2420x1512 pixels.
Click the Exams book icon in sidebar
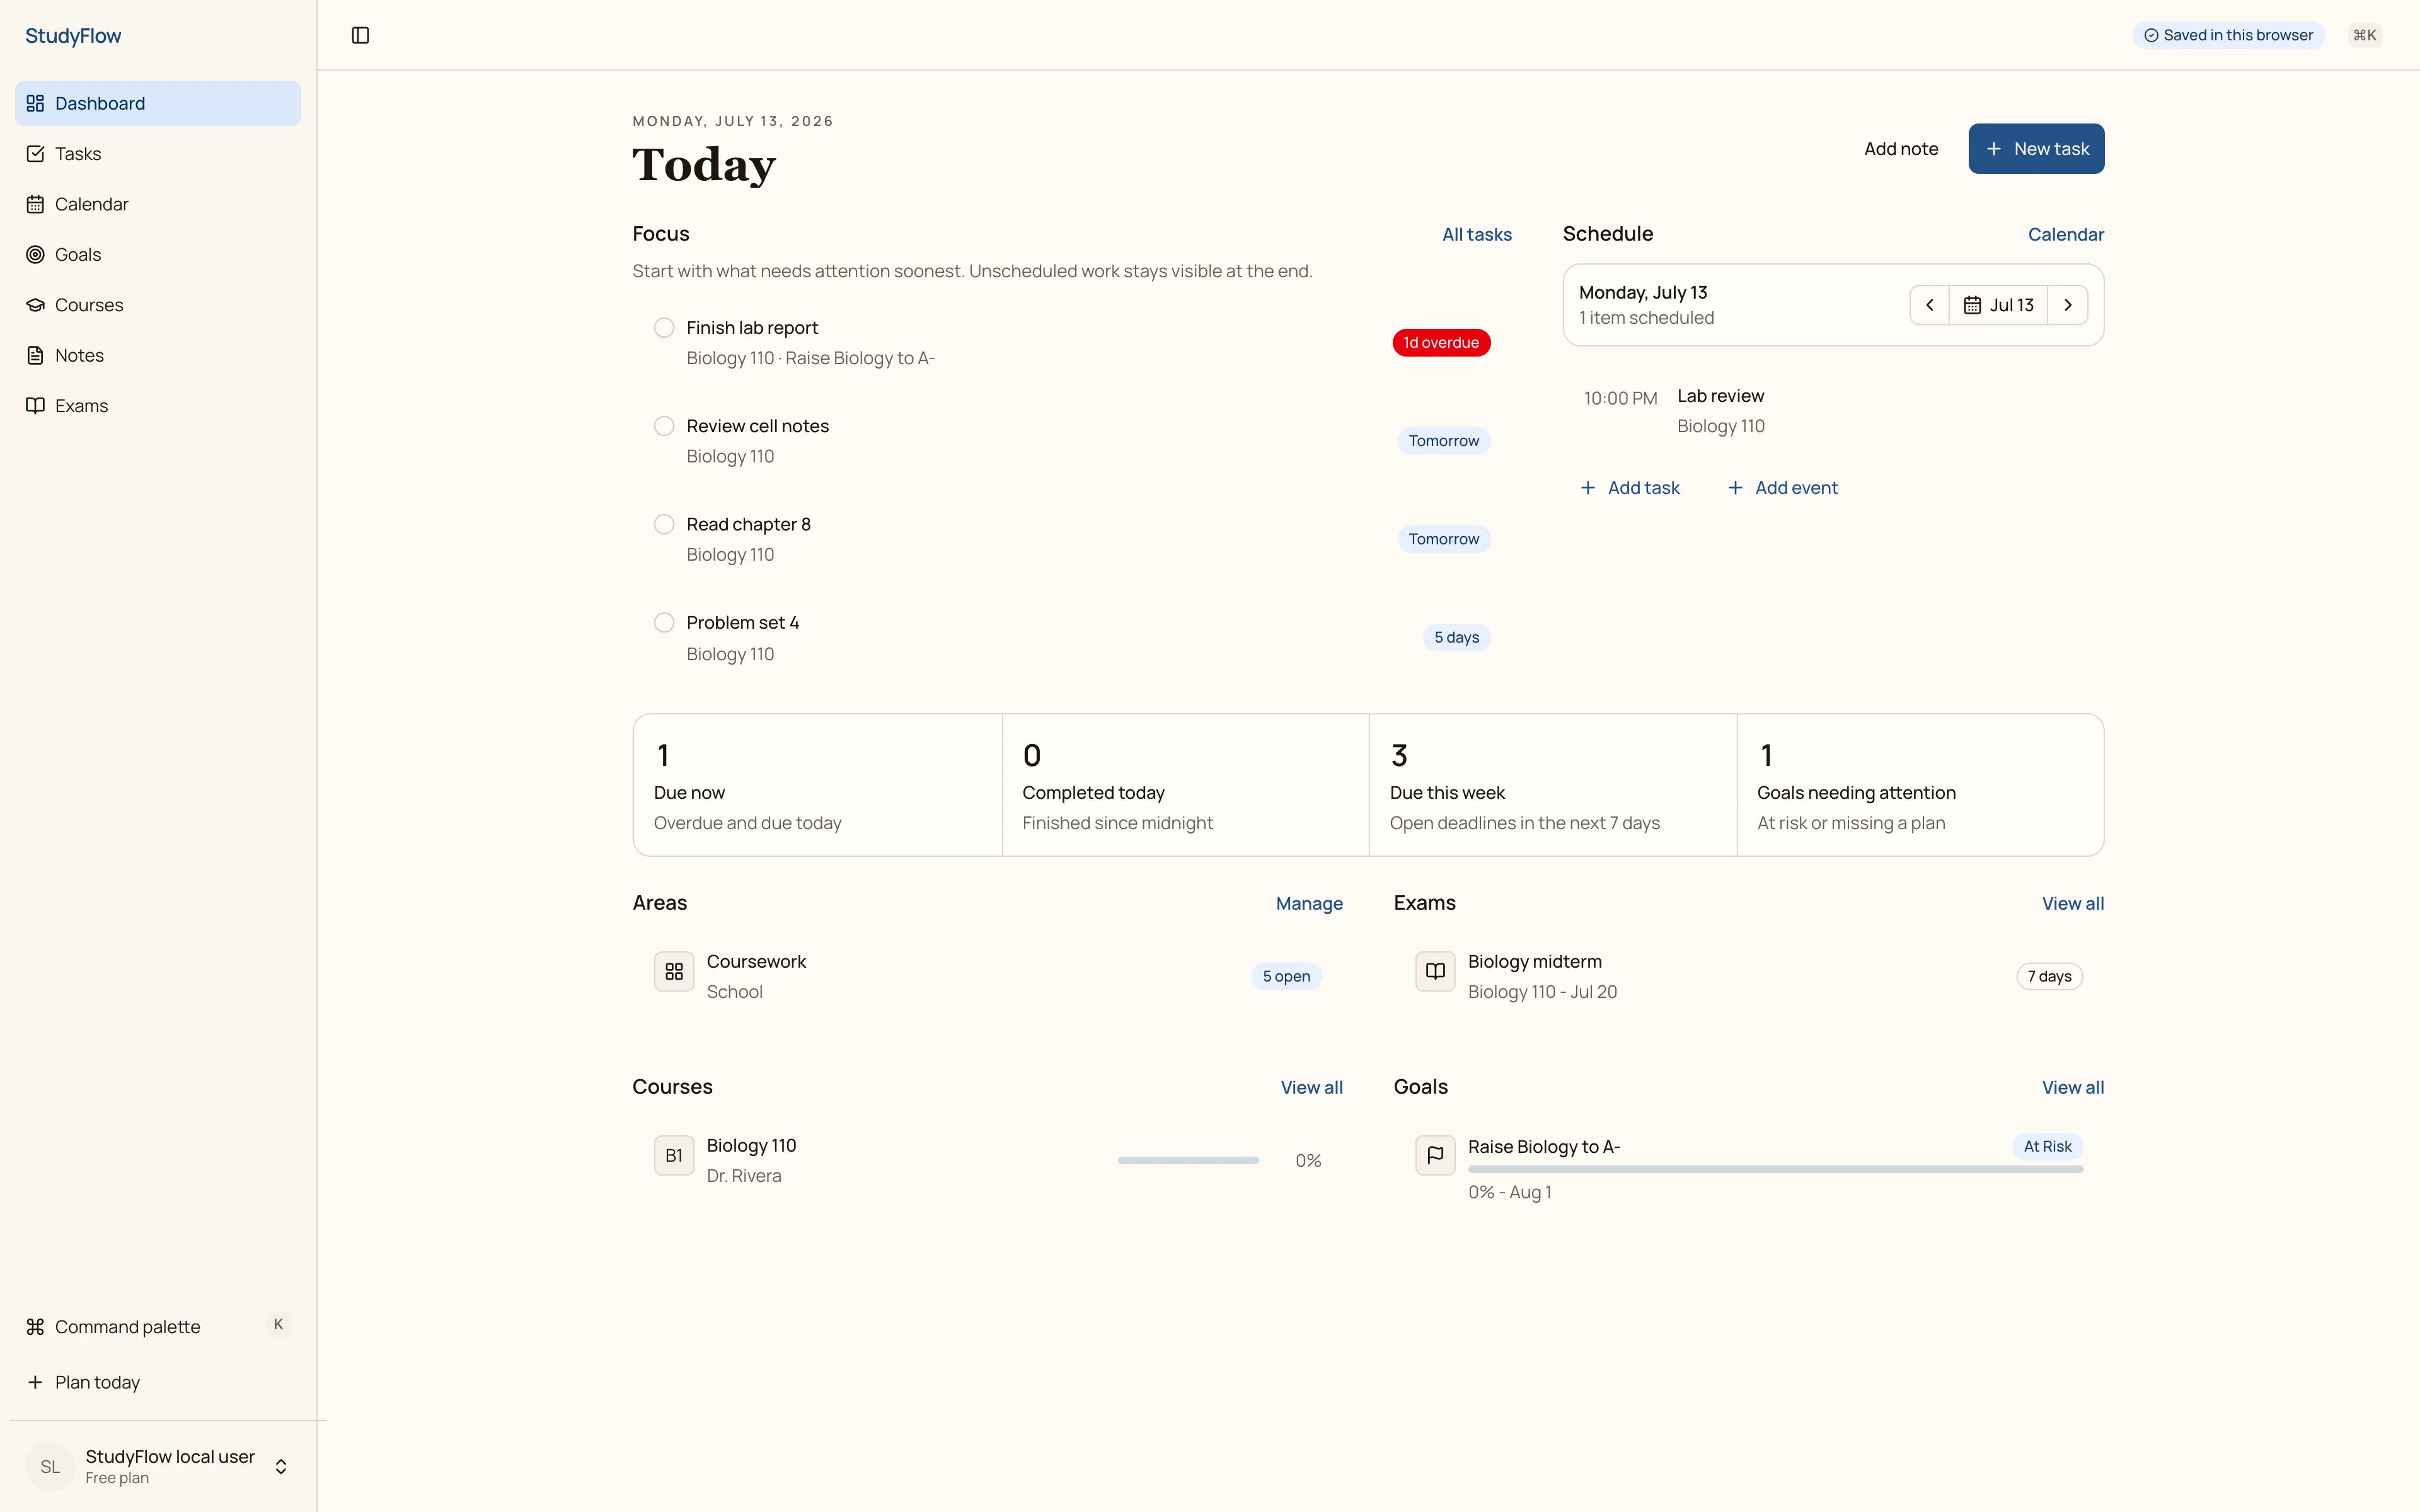coord(35,405)
